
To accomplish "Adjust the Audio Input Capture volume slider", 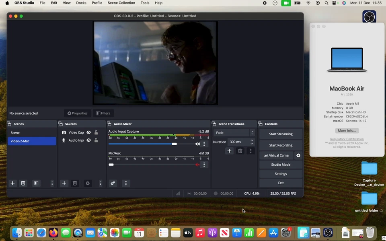I will 174,144.
